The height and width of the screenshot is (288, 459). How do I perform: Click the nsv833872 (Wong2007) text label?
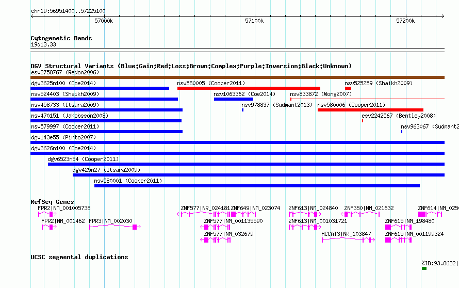[321, 94]
